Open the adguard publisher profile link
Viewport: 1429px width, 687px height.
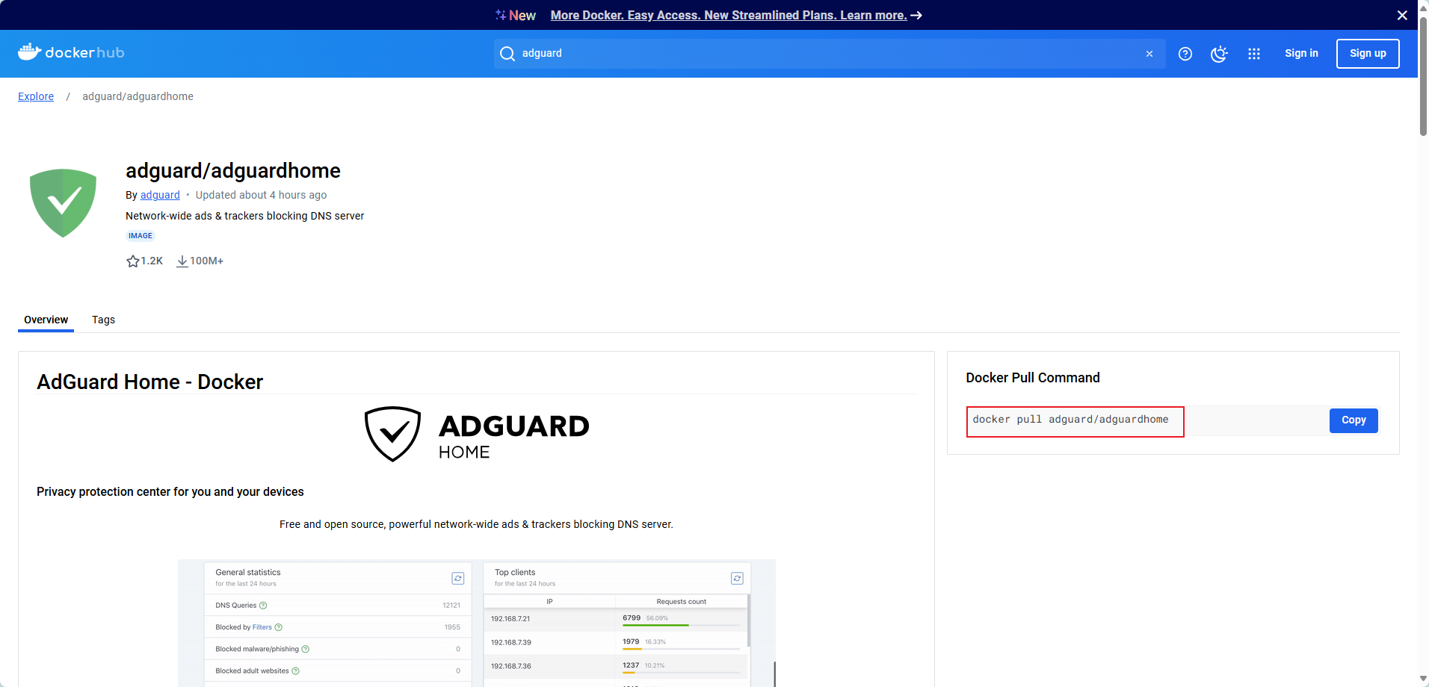(160, 195)
